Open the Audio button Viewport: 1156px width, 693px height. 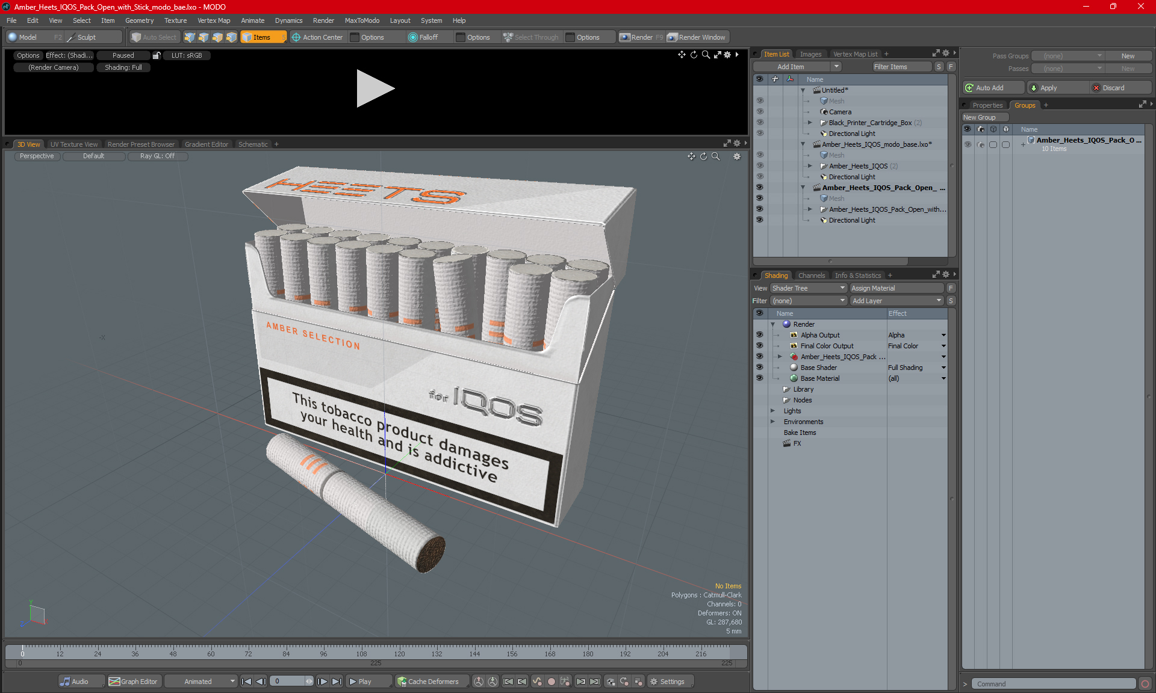81,682
